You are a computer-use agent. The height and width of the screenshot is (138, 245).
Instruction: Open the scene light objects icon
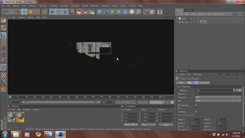click(x=132, y=12)
